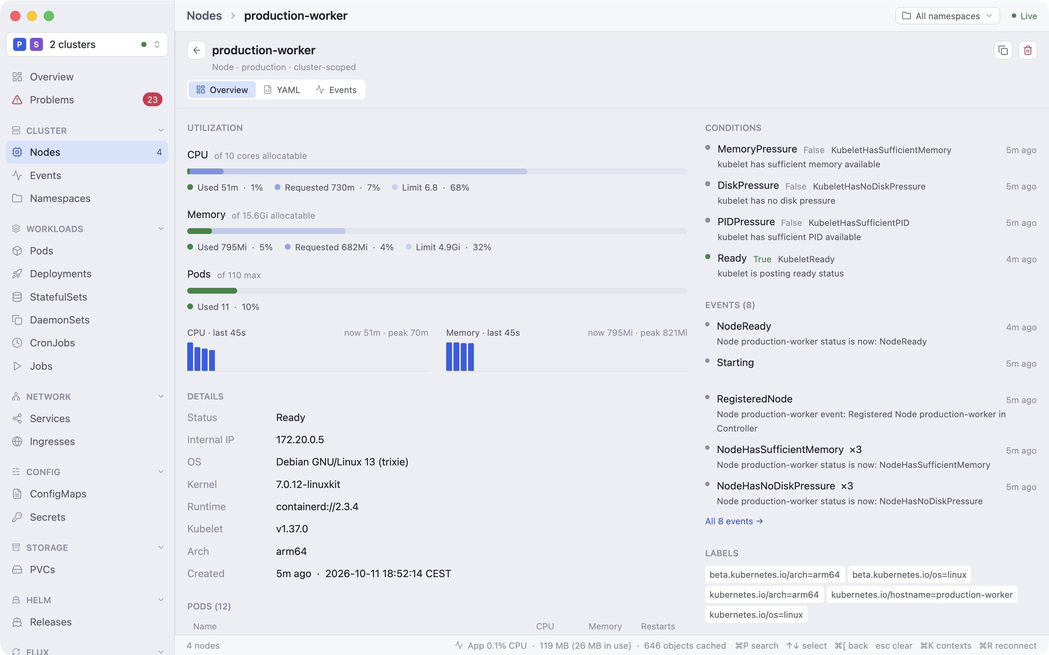The height and width of the screenshot is (655, 1049).
Task: Select Nodes in the sidebar
Action: click(87, 152)
